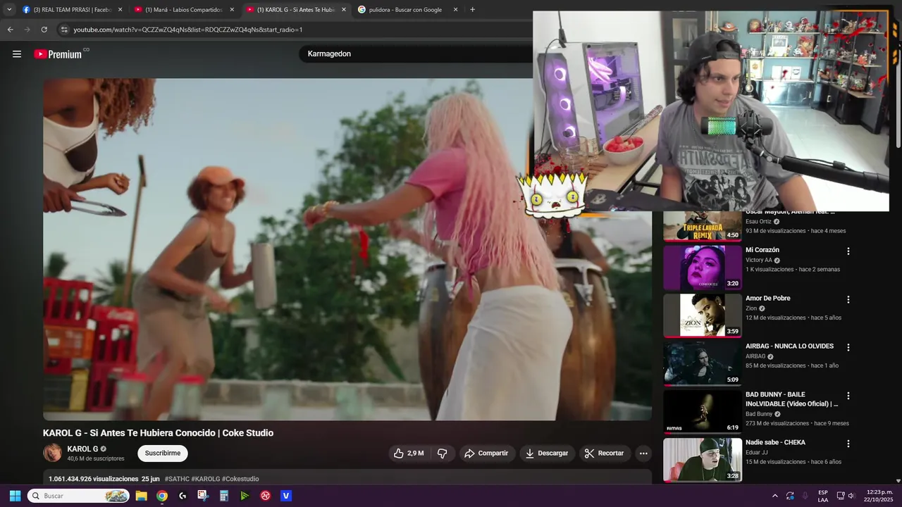Open red circular taskbar app

tap(265, 496)
